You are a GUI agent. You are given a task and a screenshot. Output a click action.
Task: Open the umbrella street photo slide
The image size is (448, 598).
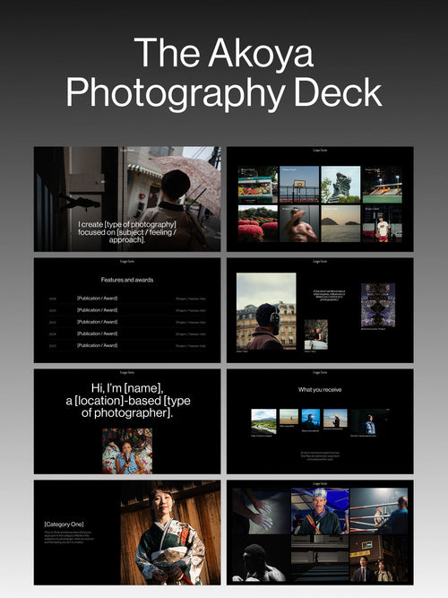(x=127, y=199)
